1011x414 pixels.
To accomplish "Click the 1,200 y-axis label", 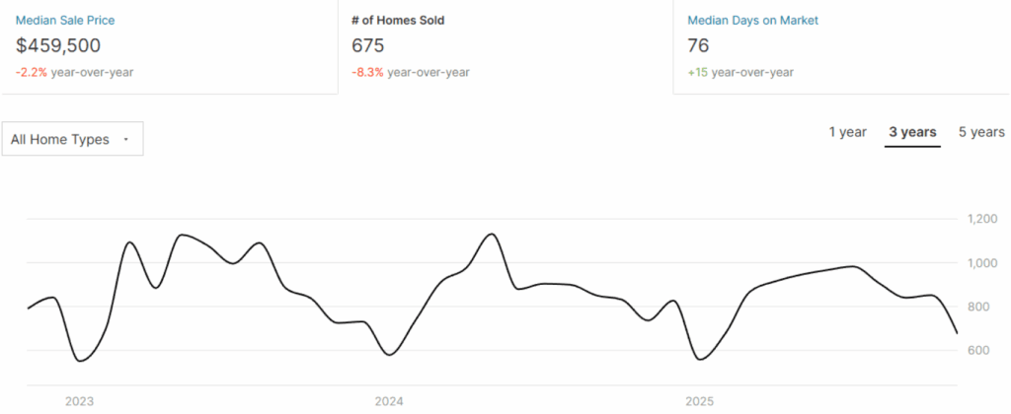I will click(985, 219).
